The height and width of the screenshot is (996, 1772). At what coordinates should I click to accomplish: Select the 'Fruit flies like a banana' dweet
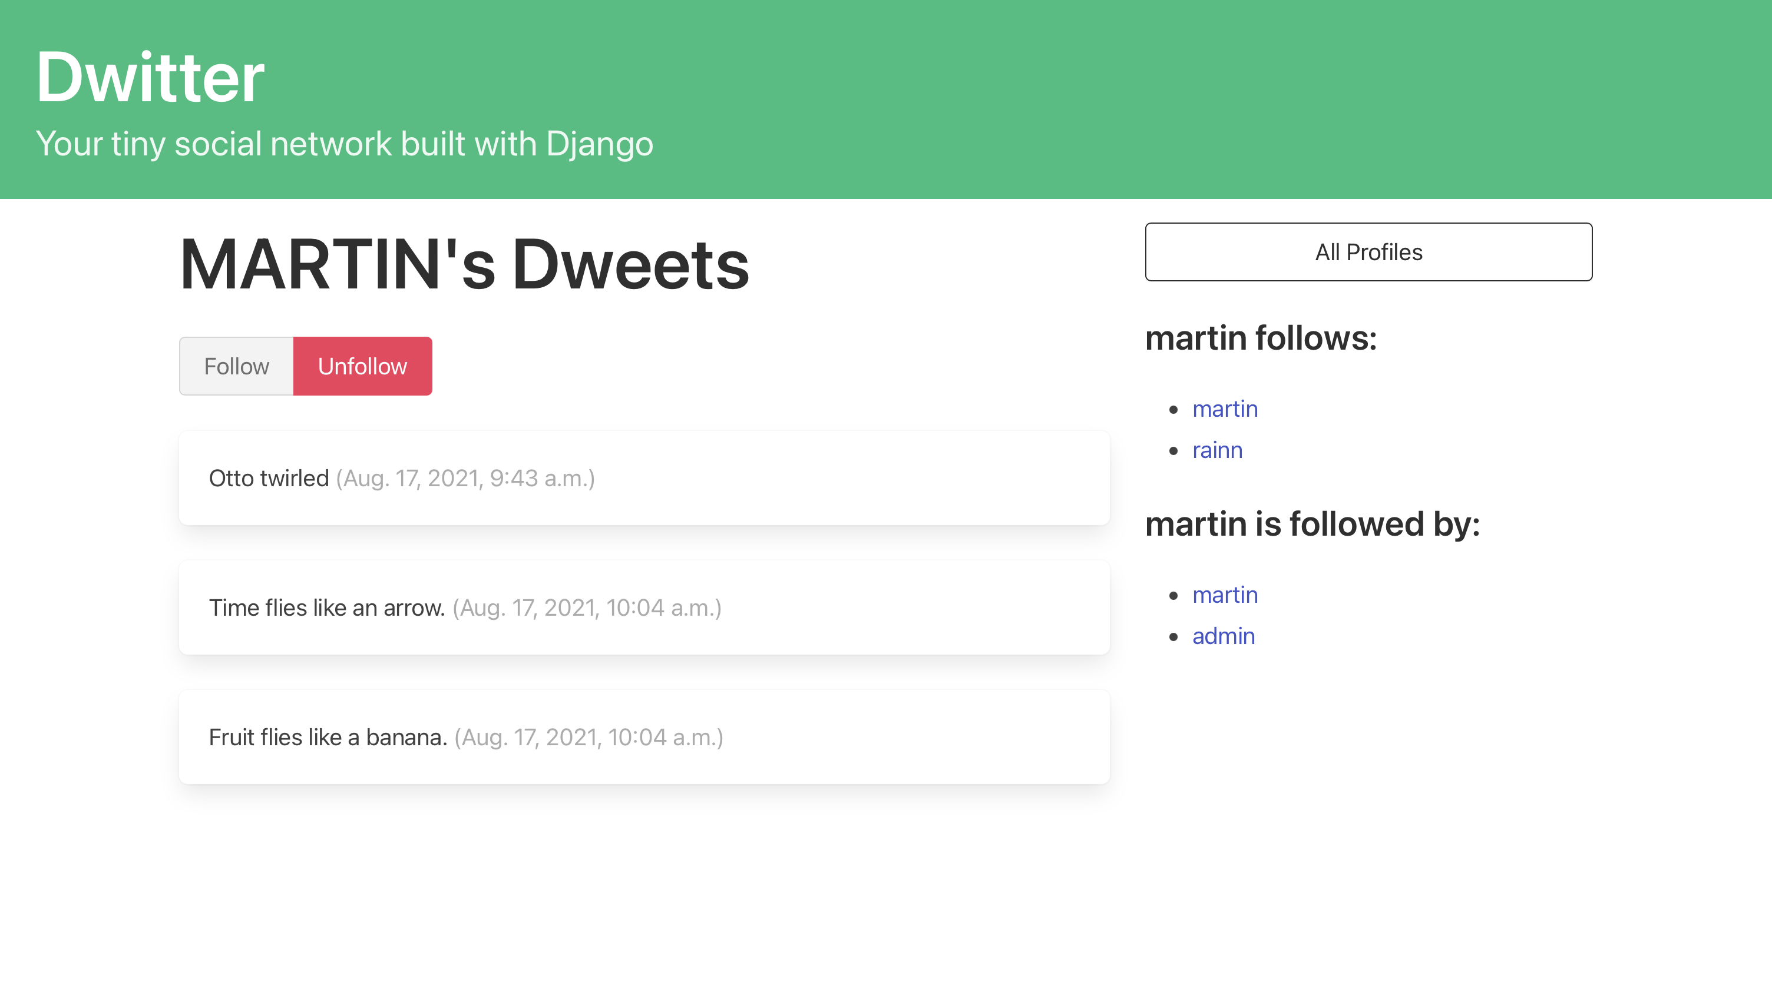pyautogui.click(x=644, y=736)
